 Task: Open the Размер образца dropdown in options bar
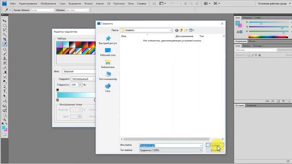(42, 10)
